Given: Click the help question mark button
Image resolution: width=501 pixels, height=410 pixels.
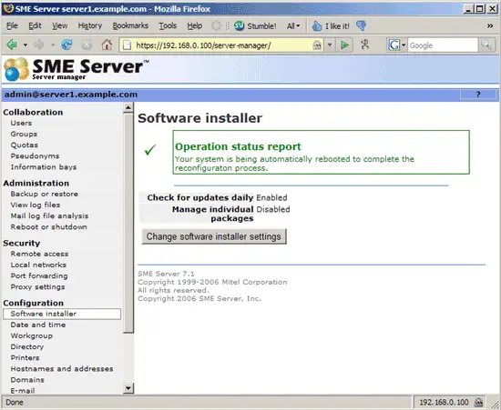Looking at the screenshot, I should (x=478, y=95).
